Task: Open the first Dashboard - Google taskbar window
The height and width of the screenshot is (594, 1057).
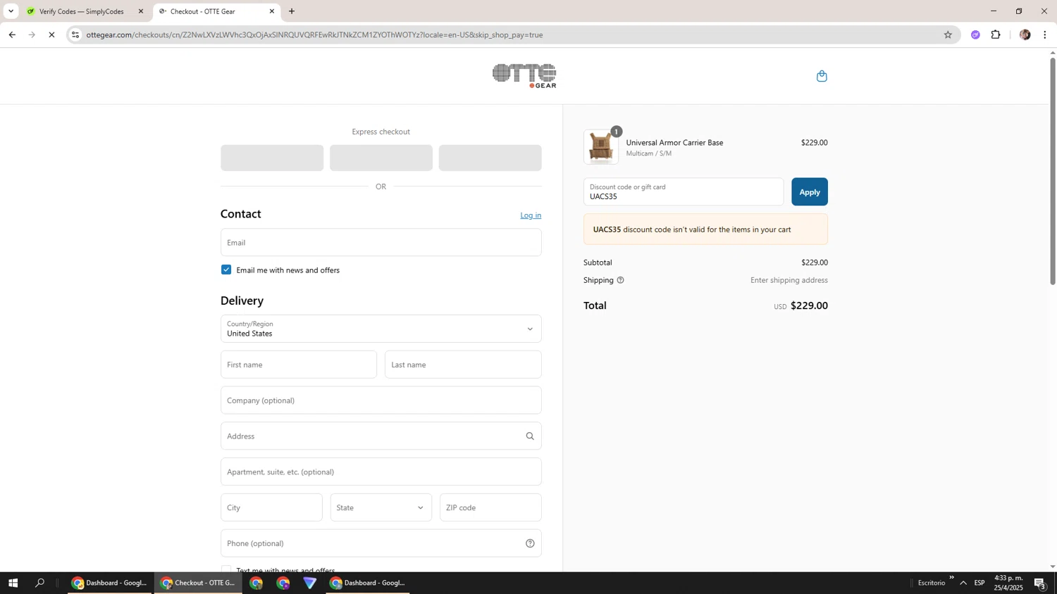Action: click(110, 583)
